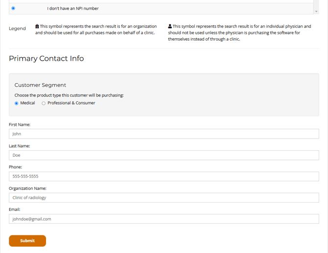
Task: Click the First Name input field
Action: 164,134
